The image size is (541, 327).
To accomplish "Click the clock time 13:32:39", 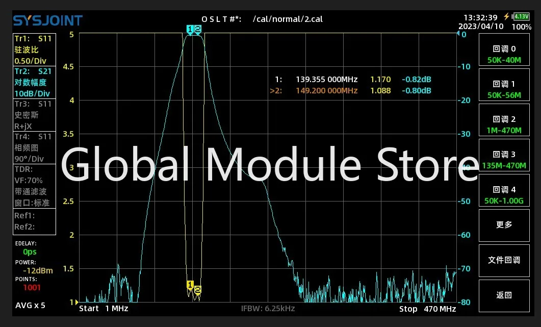I will (480, 18).
